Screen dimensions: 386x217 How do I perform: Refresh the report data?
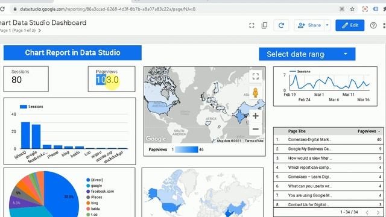(x=281, y=25)
